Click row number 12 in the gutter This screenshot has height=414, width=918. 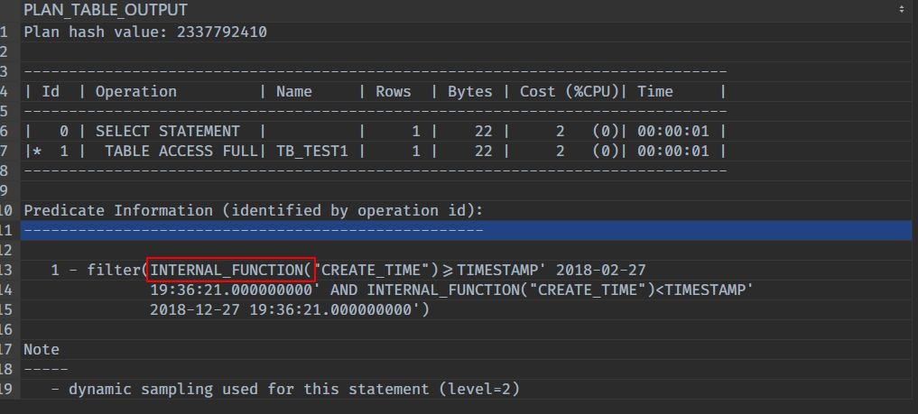pyautogui.click(x=5, y=250)
